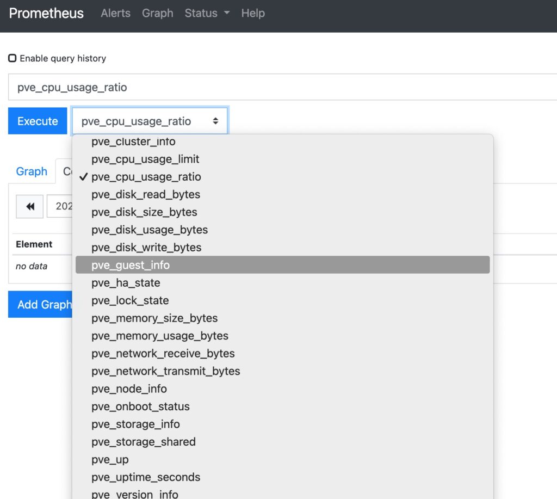This screenshot has height=499, width=557.
Task: Click the Add Graph button
Action: 40,304
